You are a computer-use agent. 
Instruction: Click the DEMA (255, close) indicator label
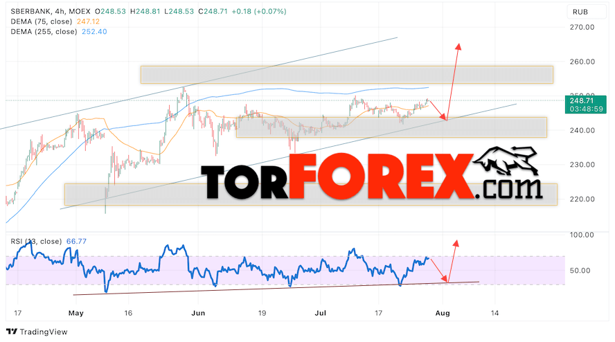[x=44, y=32]
